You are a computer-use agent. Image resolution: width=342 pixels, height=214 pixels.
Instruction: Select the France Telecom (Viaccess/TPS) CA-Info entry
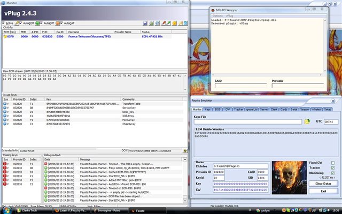(89, 36)
